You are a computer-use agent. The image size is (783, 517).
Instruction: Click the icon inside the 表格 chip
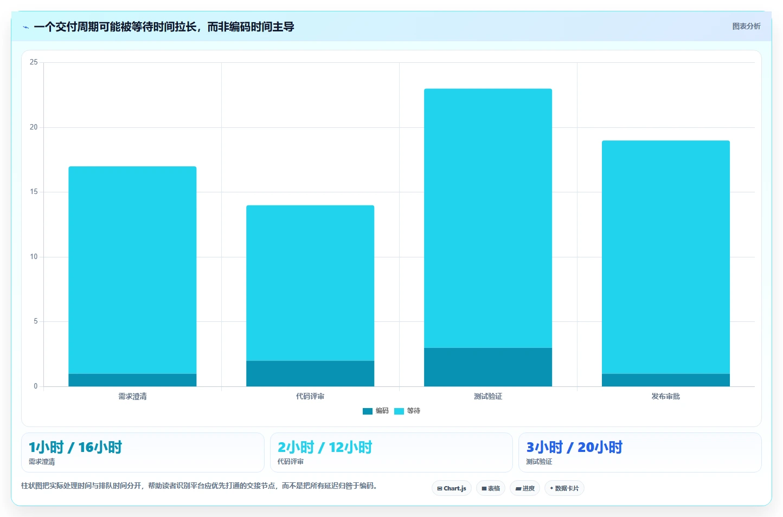(484, 489)
